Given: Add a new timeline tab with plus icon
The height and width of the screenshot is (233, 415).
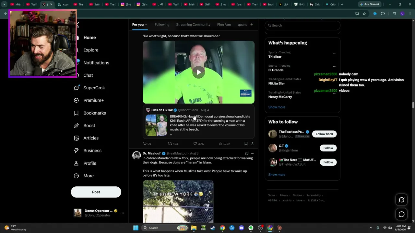Looking at the screenshot, I should [x=251, y=25].
